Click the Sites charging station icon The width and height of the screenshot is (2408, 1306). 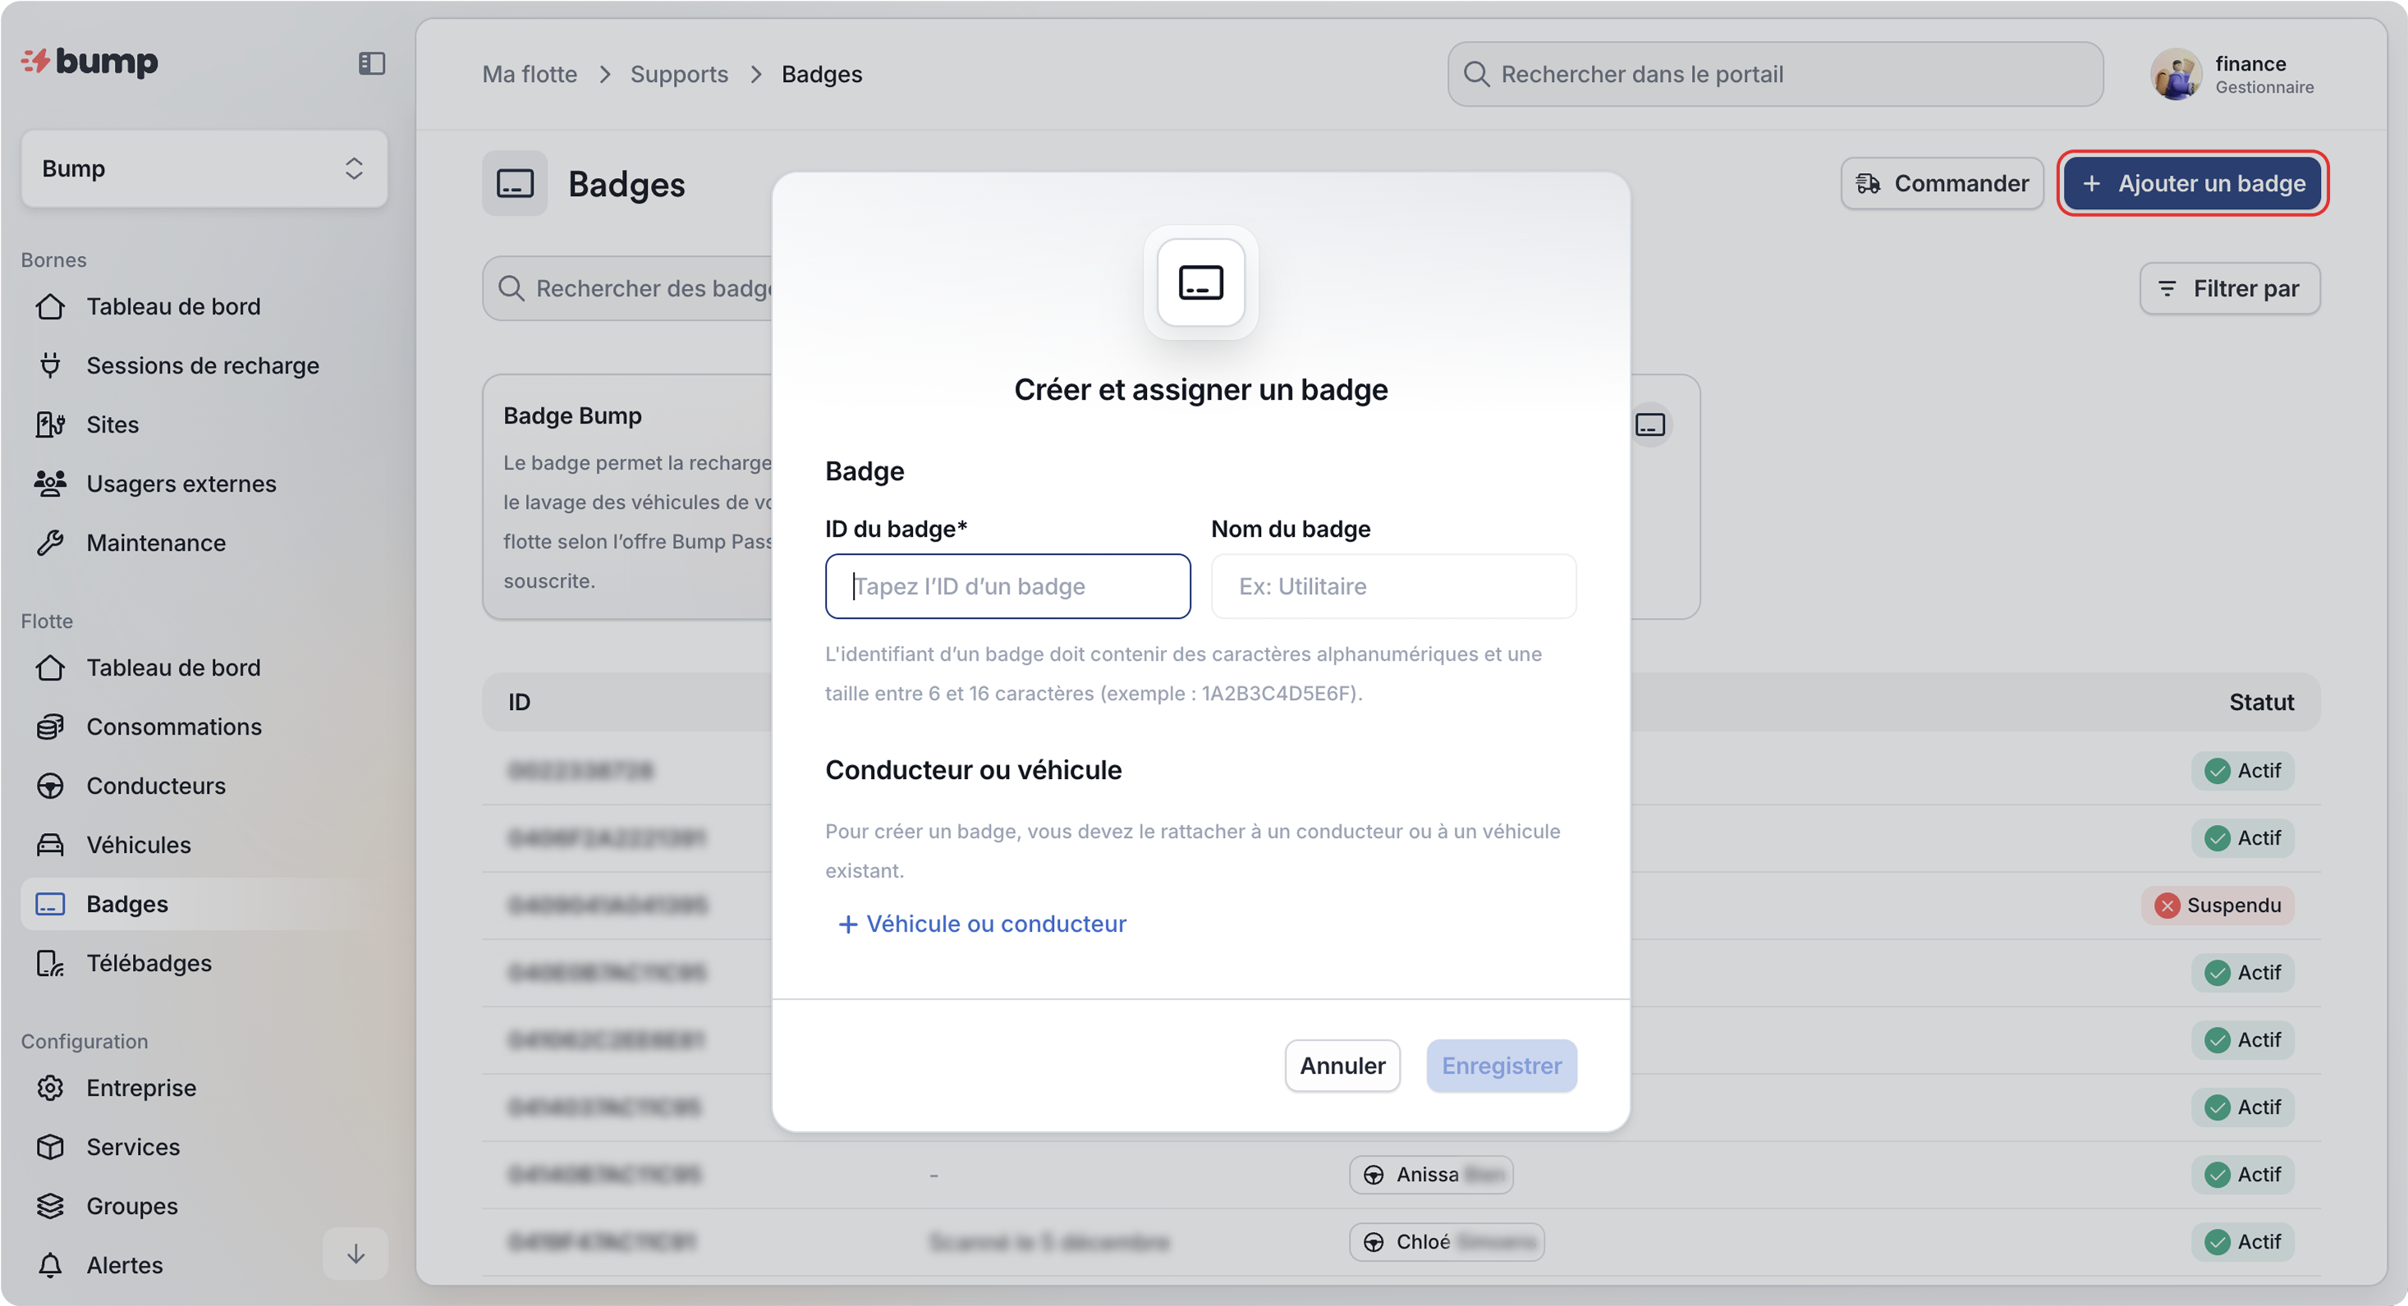pos(50,424)
